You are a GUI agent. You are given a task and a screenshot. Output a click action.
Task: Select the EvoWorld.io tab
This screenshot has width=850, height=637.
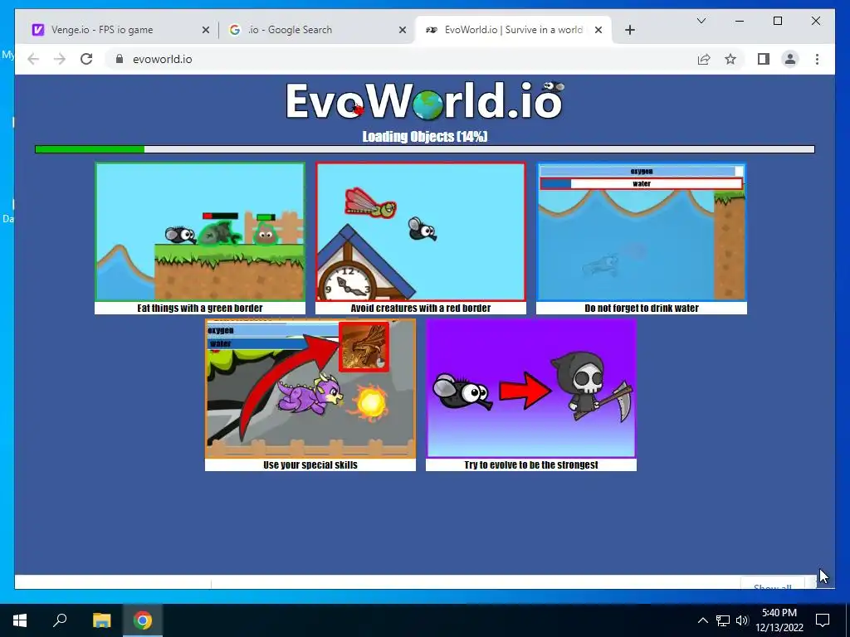coord(512,30)
